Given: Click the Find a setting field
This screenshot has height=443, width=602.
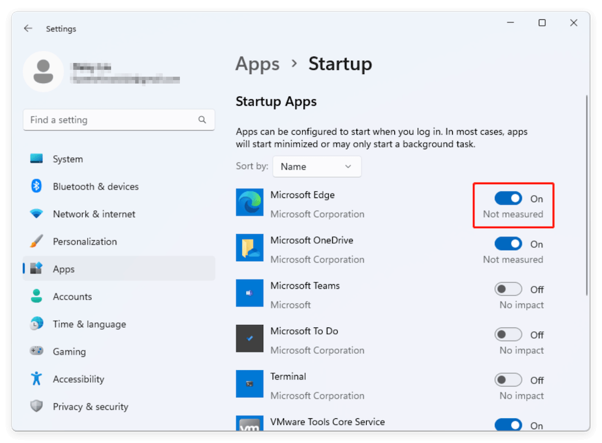Looking at the screenshot, I should [119, 120].
